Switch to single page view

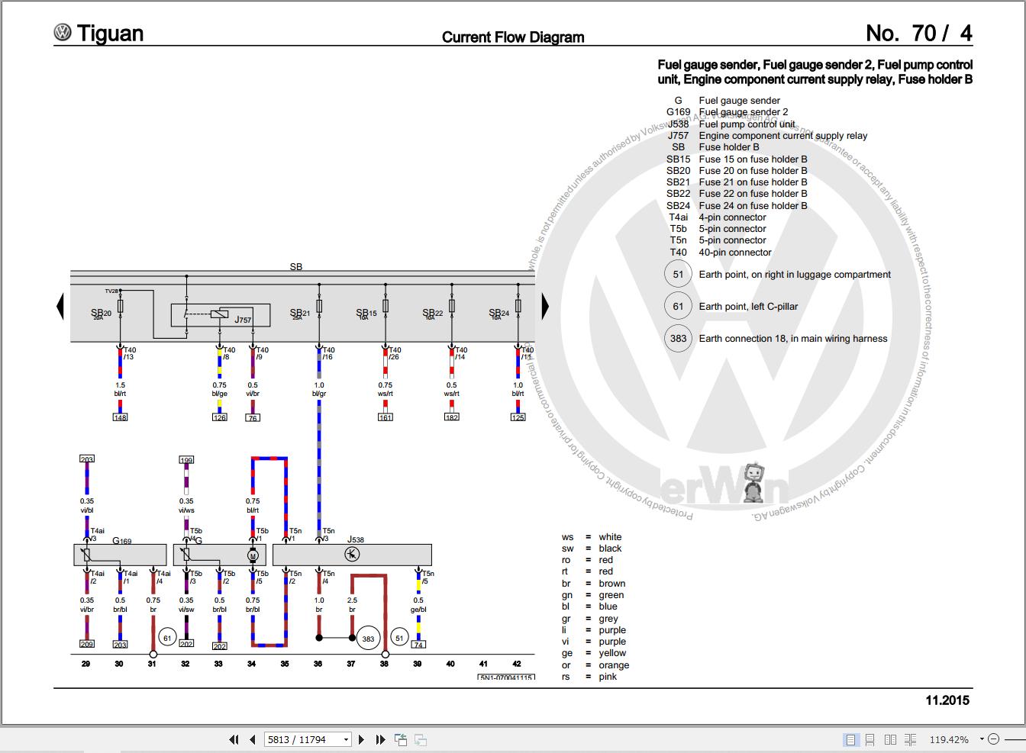pos(850,739)
